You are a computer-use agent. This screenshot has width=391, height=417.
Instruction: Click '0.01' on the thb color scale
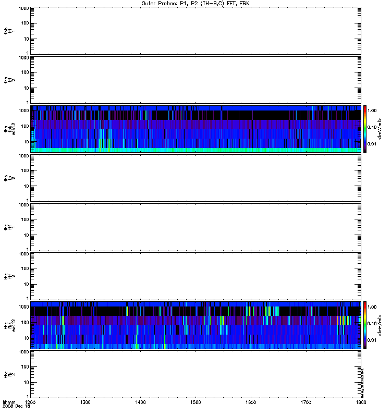(372, 144)
